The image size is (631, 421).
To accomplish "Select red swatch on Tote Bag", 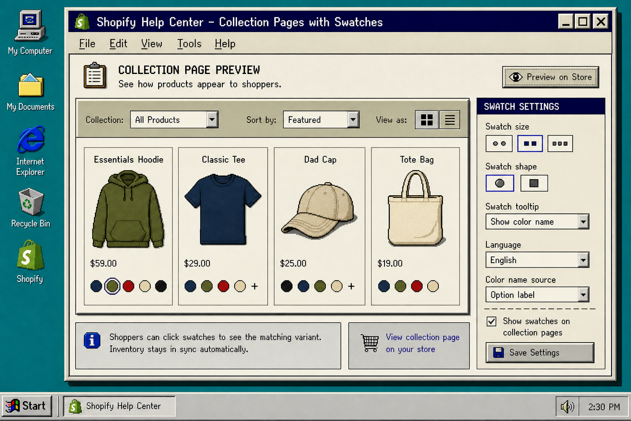I will (417, 286).
